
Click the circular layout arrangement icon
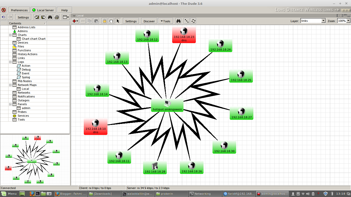coord(193,21)
